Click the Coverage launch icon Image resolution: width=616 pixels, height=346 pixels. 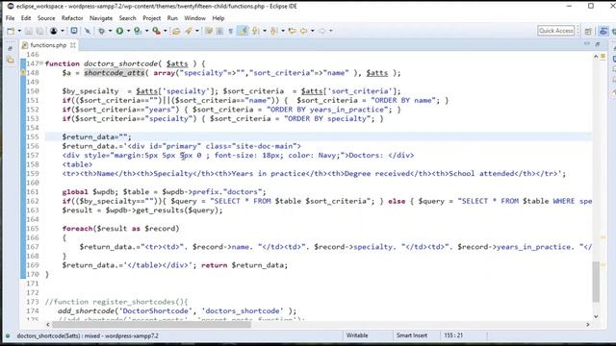pos(138,31)
